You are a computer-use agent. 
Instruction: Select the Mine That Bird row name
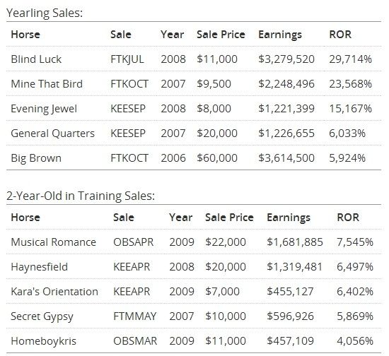pos(47,84)
